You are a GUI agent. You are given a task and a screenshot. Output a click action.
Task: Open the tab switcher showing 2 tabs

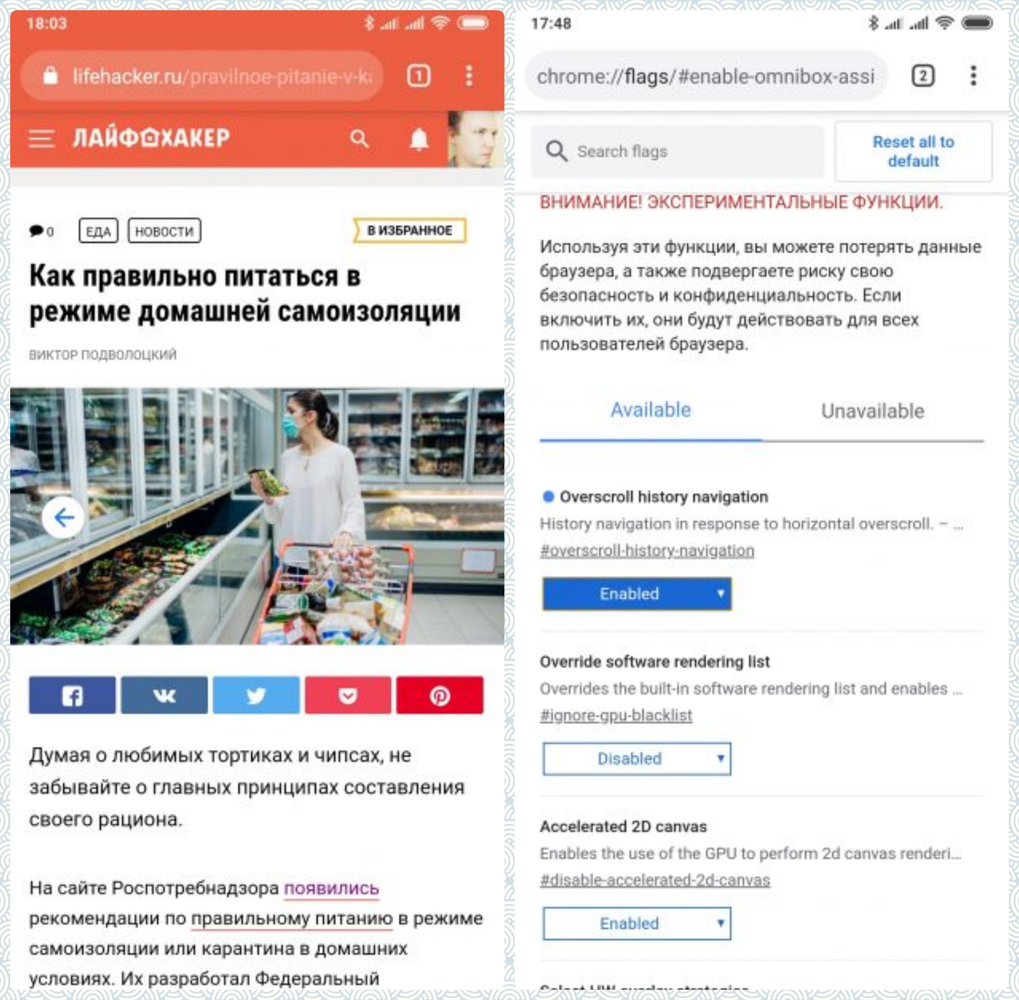point(923,76)
